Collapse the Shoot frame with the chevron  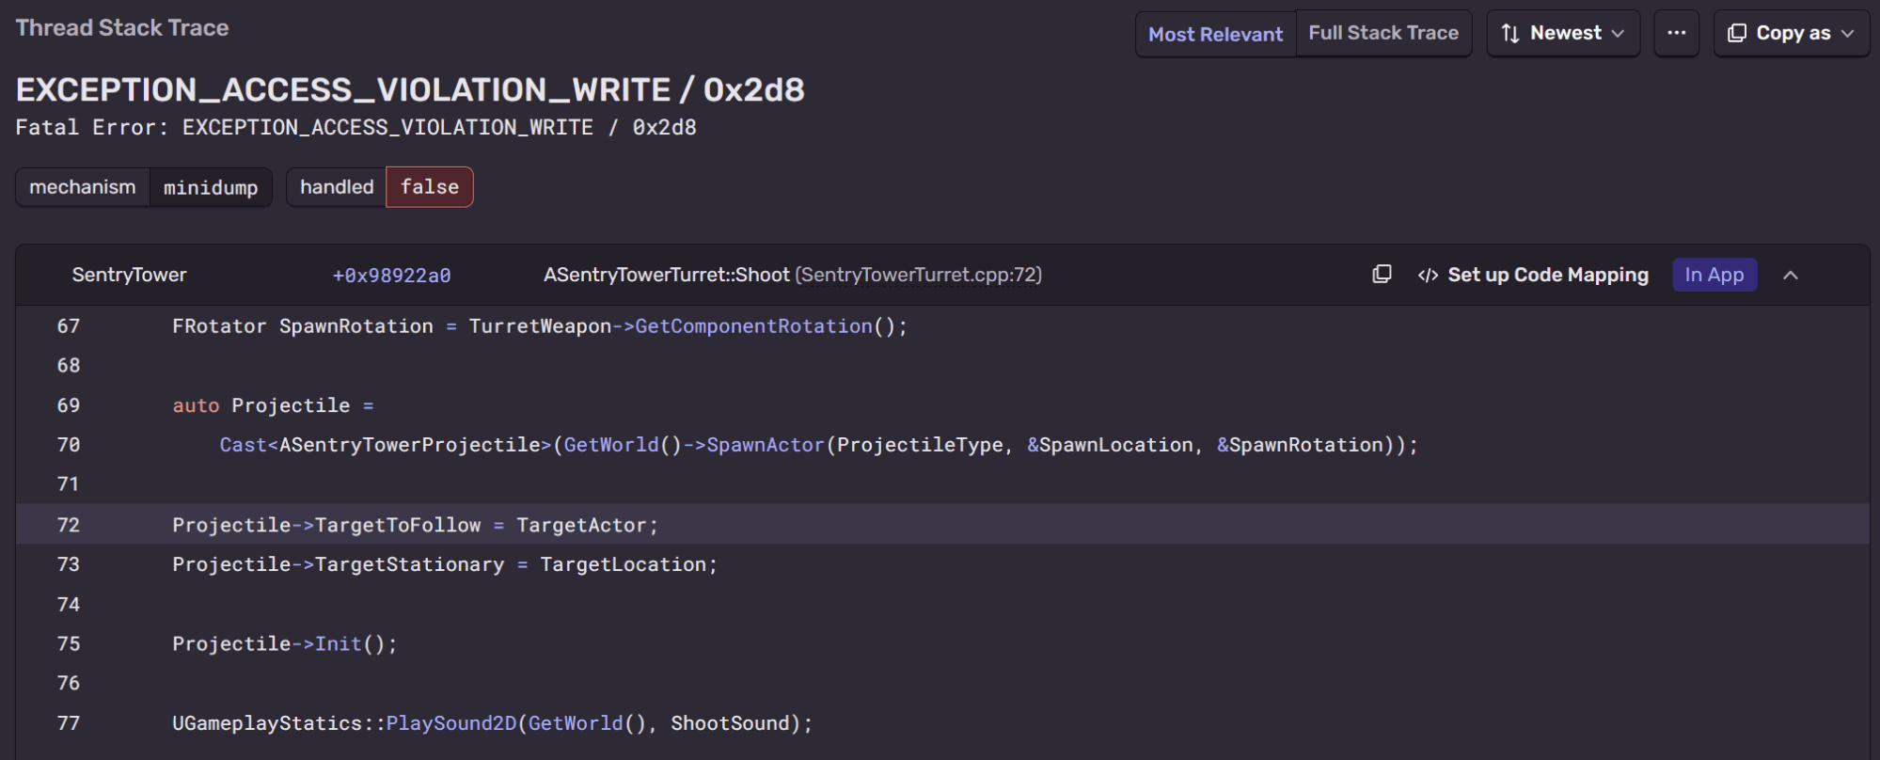[x=1791, y=275]
